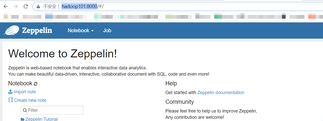The image size is (323, 121).
Task: Open the Notebook dropdown menu
Action: coord(81,30)
